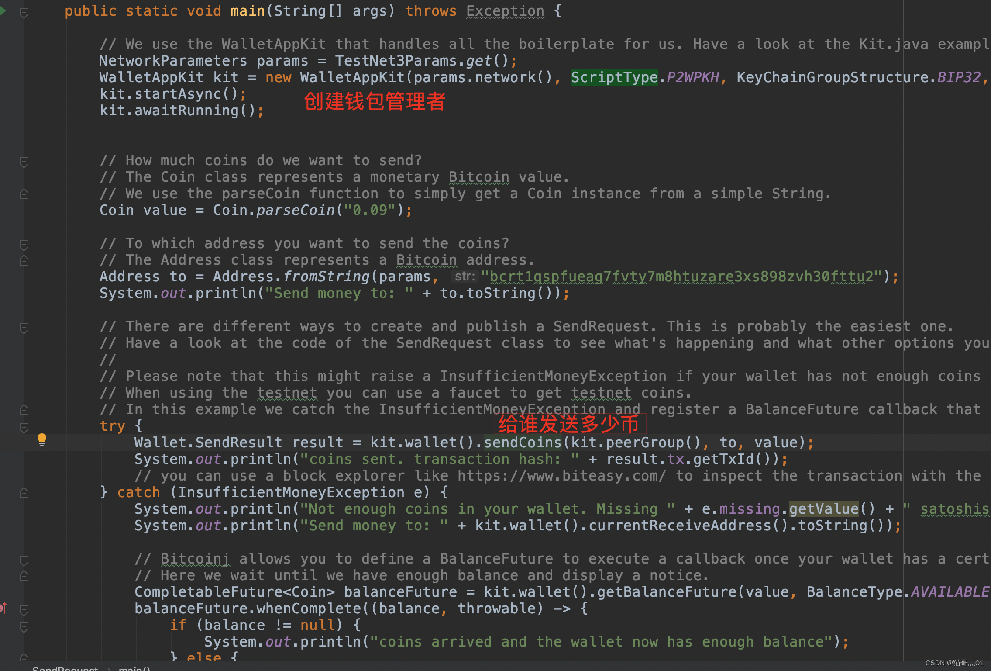Fold the 'if (balance != null)' block
The width and height of the screenshot is (991, 671).
pyautogui.click(x=24, y=626)
